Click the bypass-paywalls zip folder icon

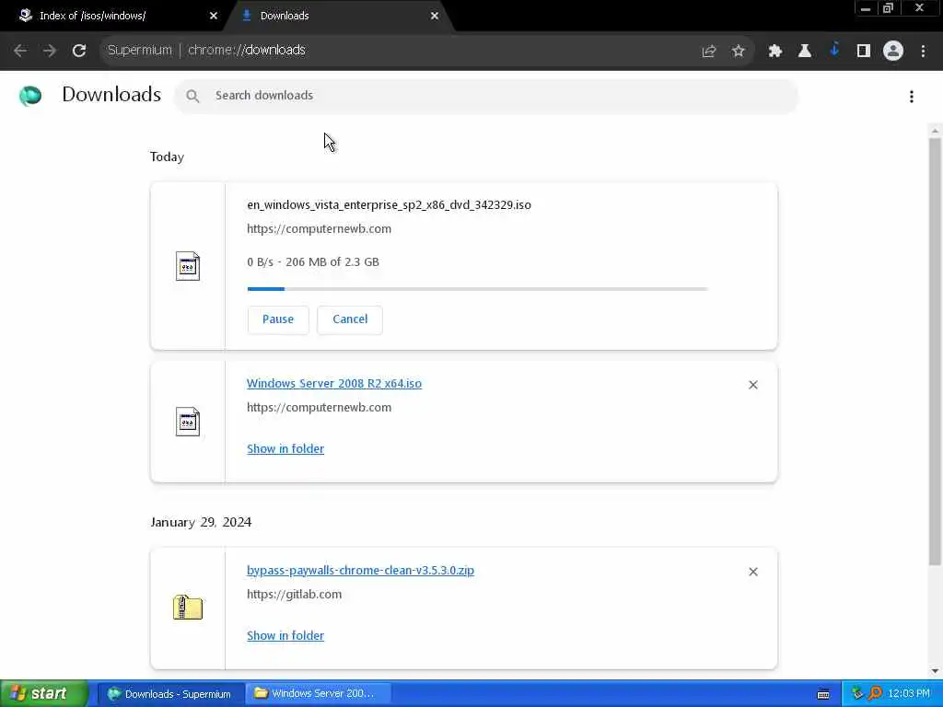(188, 608)
